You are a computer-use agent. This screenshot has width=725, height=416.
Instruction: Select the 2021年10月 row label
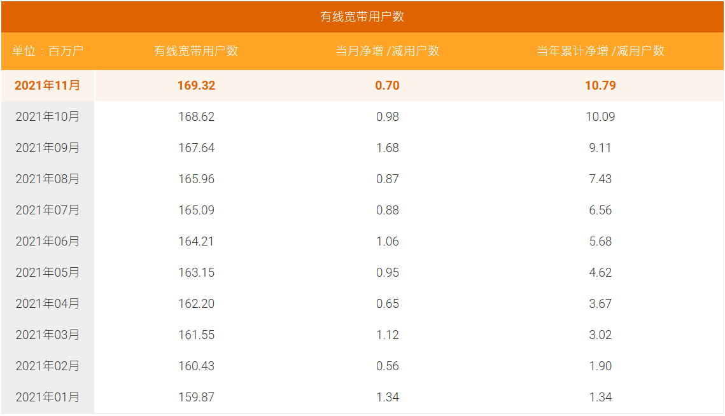coord(48,116)
